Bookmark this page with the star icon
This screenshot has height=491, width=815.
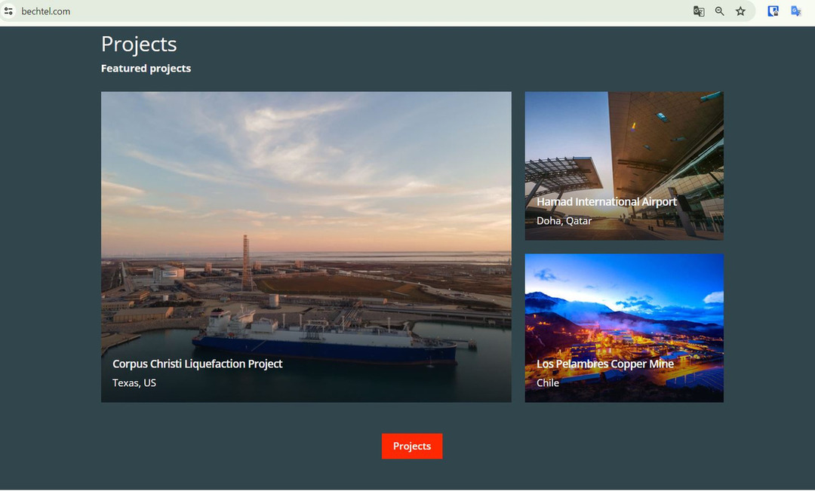point(740,11)
